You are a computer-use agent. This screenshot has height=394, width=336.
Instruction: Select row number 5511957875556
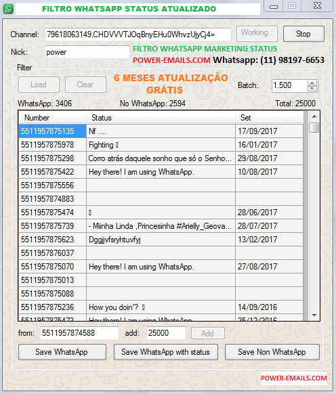(53, 185)
